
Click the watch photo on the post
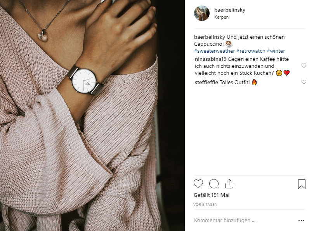point(92,115)
